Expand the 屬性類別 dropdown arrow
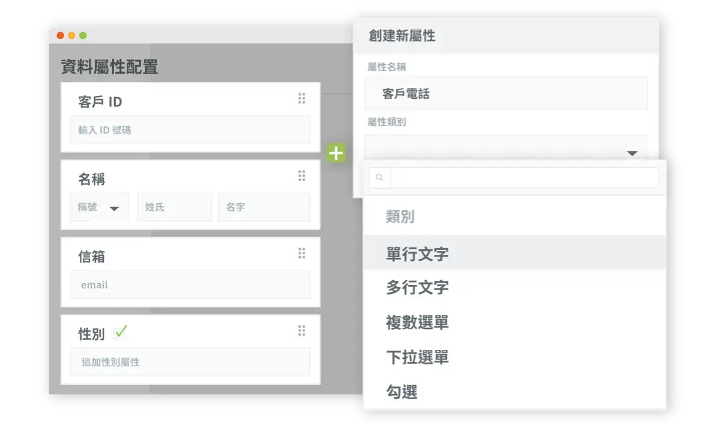Image resolution: width=716 pixels, height=433 pixels. (x=632, y=153)
